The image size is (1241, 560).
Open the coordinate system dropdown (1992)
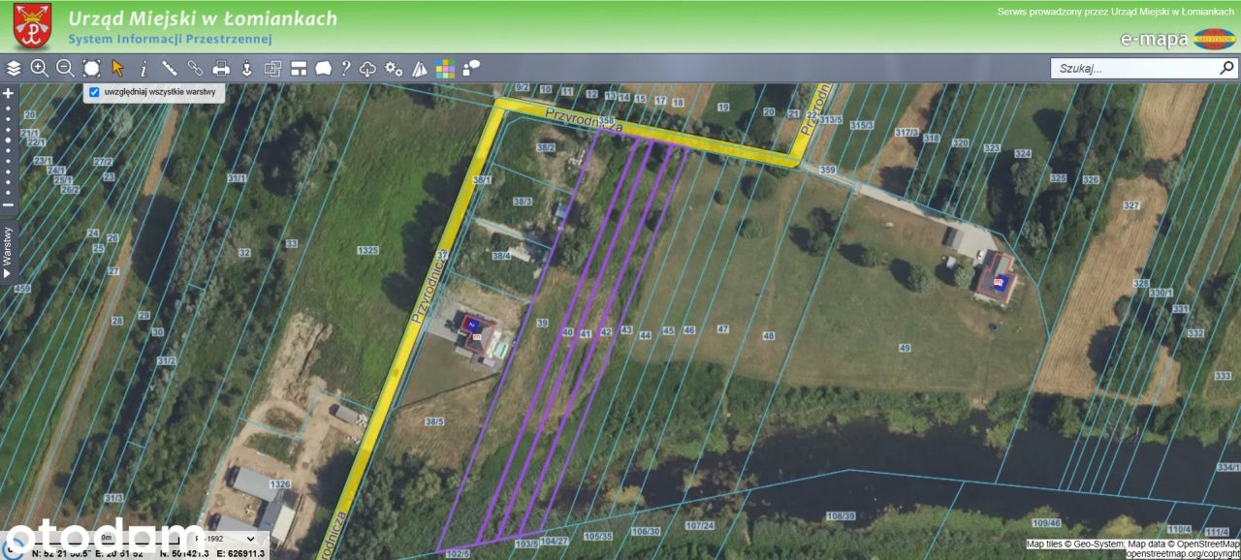pos(228,538)
